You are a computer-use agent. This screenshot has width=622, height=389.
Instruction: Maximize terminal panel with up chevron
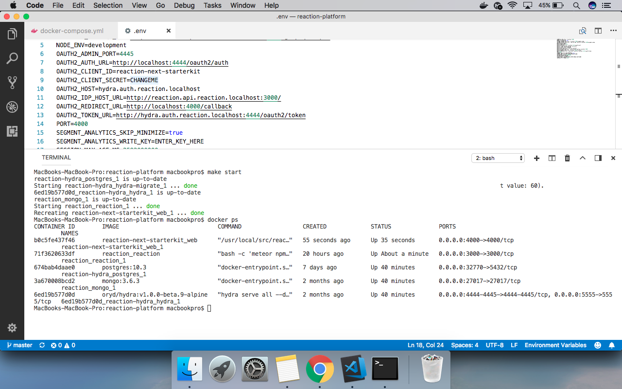click(583, 158)
